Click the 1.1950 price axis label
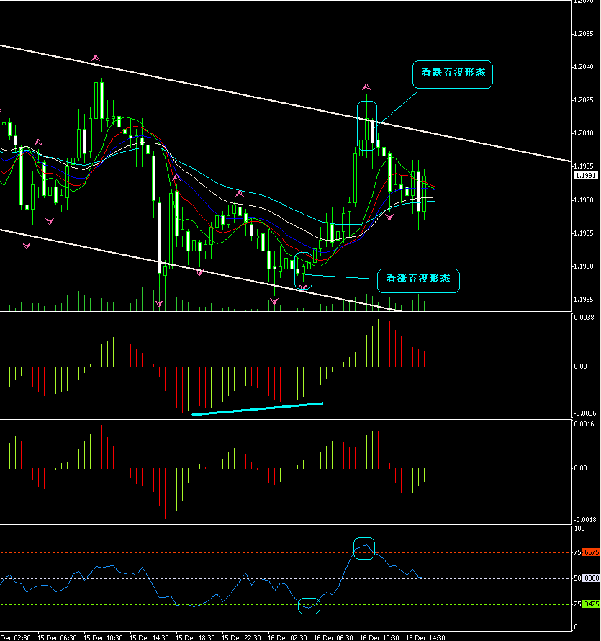 coord(584,266)
